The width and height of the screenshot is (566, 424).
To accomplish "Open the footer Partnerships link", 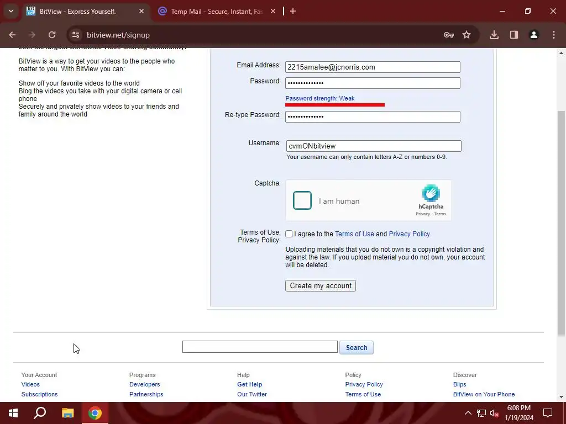I will [x=146, y=394].
